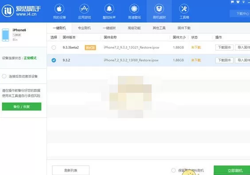This screenshot has width=250, height=175.
Task: Select the 9.3.2 firmware radio button
Action: pyautogui.click(x=54, y=60)
